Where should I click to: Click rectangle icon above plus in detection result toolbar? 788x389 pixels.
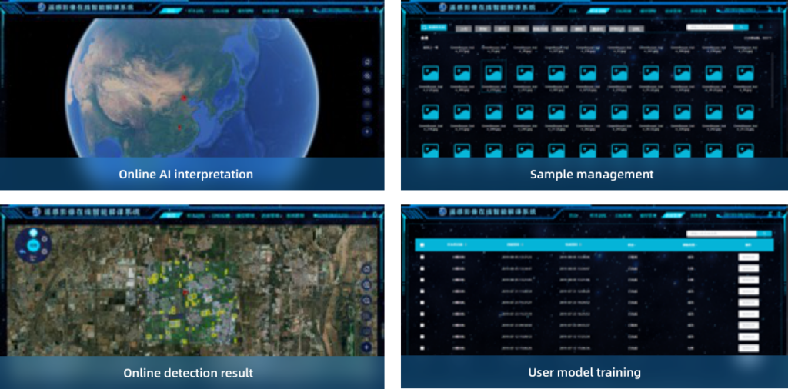pos(366,332)
